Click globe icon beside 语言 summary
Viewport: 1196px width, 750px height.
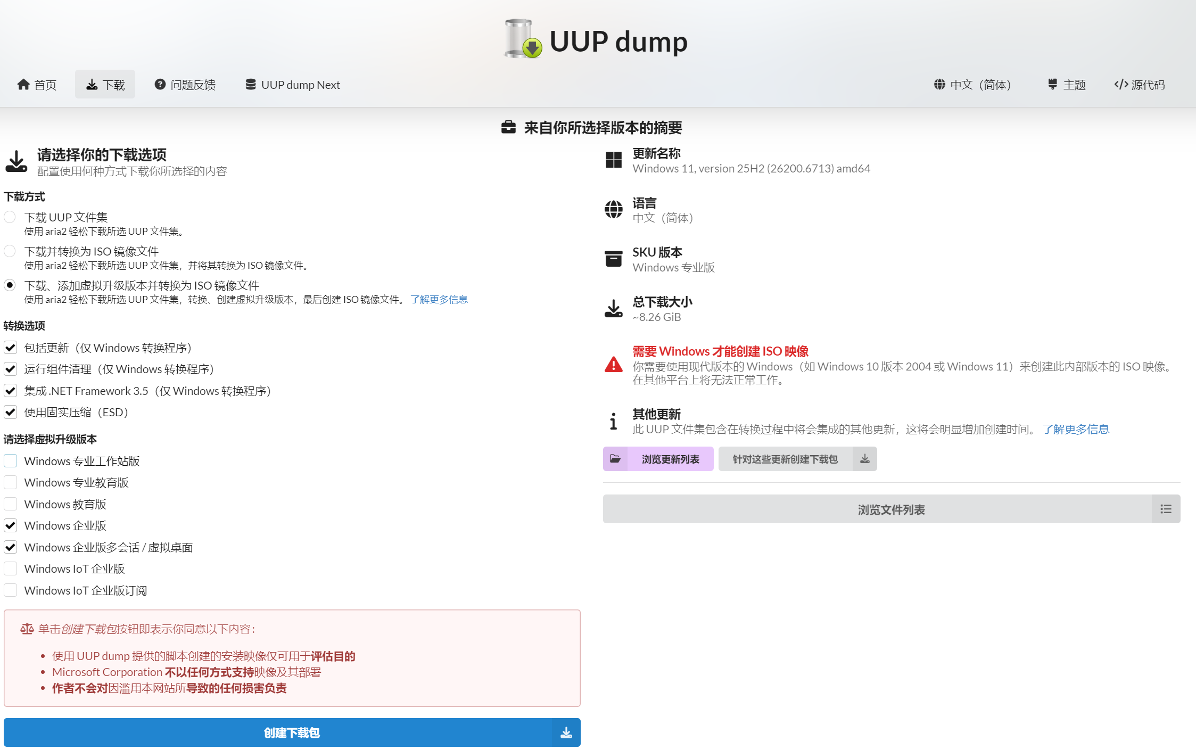(x=613, y=209)
